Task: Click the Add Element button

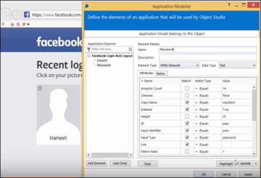Action: pyautogui.click(x=97, y=163)
